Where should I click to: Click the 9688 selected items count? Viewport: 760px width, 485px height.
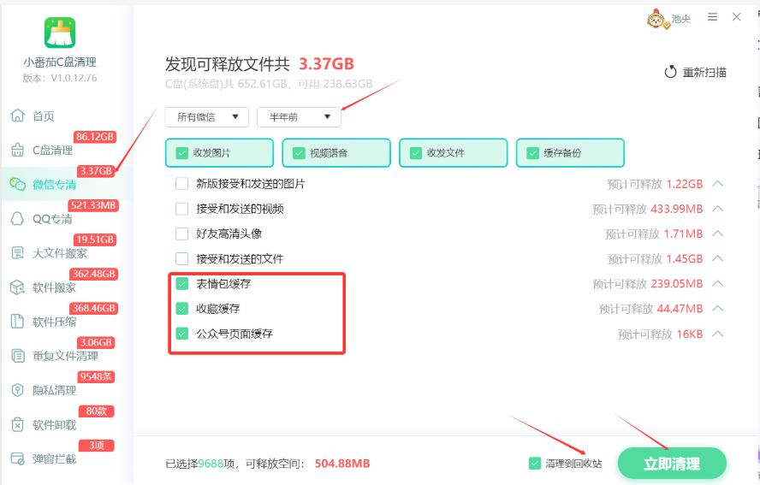(x=211, y=464)
